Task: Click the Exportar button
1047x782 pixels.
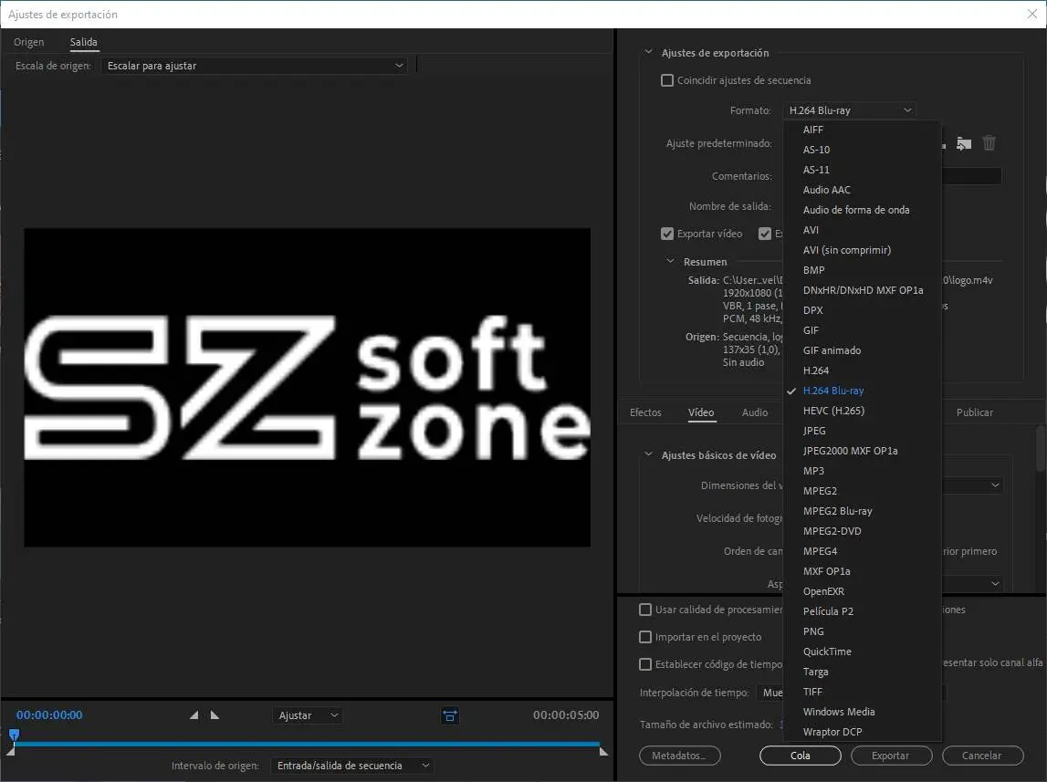Action: 891,756
